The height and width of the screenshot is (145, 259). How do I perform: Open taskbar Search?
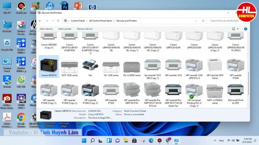point(93,141)
